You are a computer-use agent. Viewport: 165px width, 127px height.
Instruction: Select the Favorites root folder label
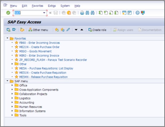pyautogui.click(x=20, y=38)
